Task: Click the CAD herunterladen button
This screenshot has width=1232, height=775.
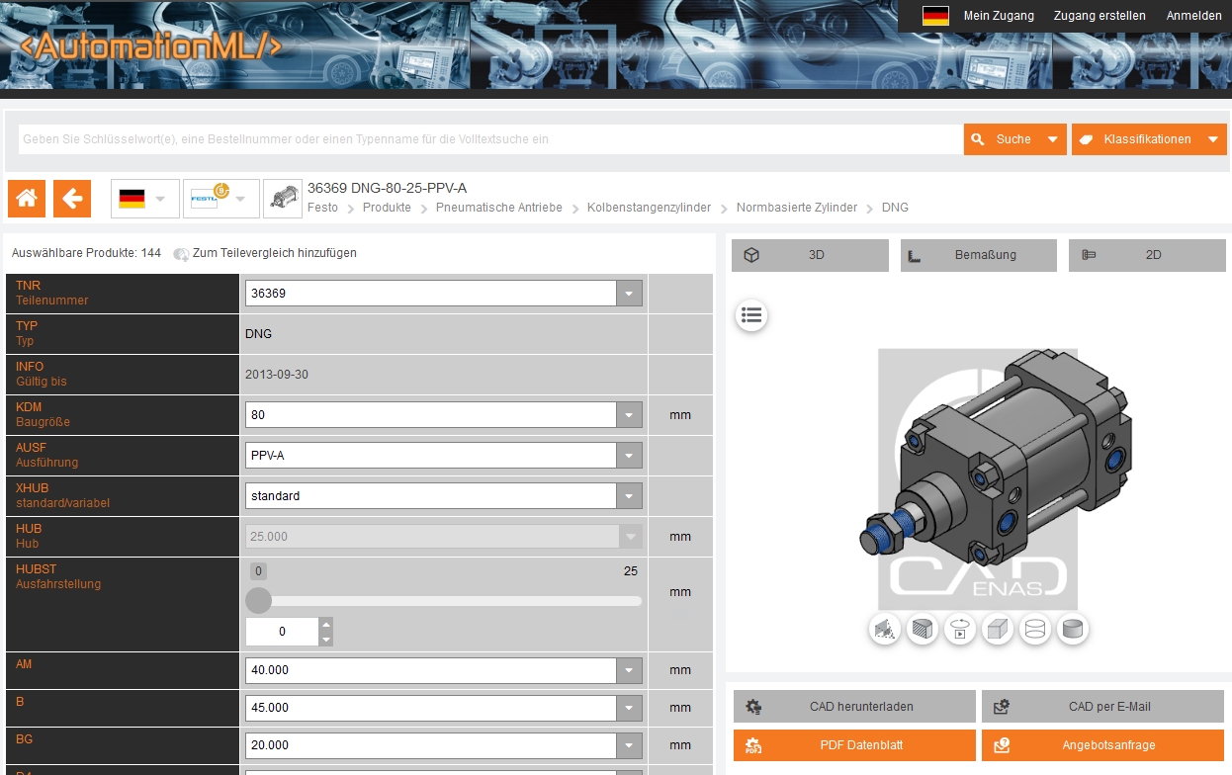Action: [854, 707]
